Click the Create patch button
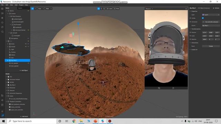This screenshot has height=124, width=221. pos(211,46)
